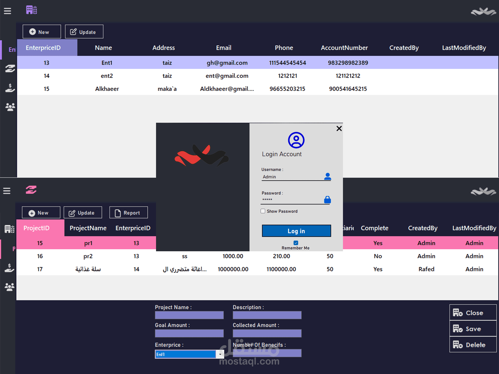Click Update button in Enterprises window
The height and width of the screenshot is (374, 499).
[84, 32]
